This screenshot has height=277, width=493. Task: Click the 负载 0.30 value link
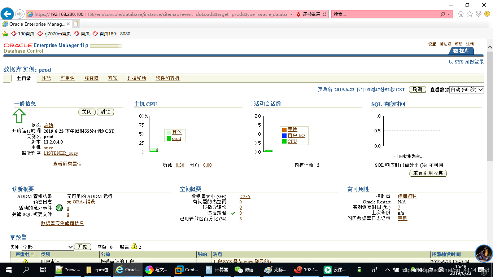[x=180, y=165]
